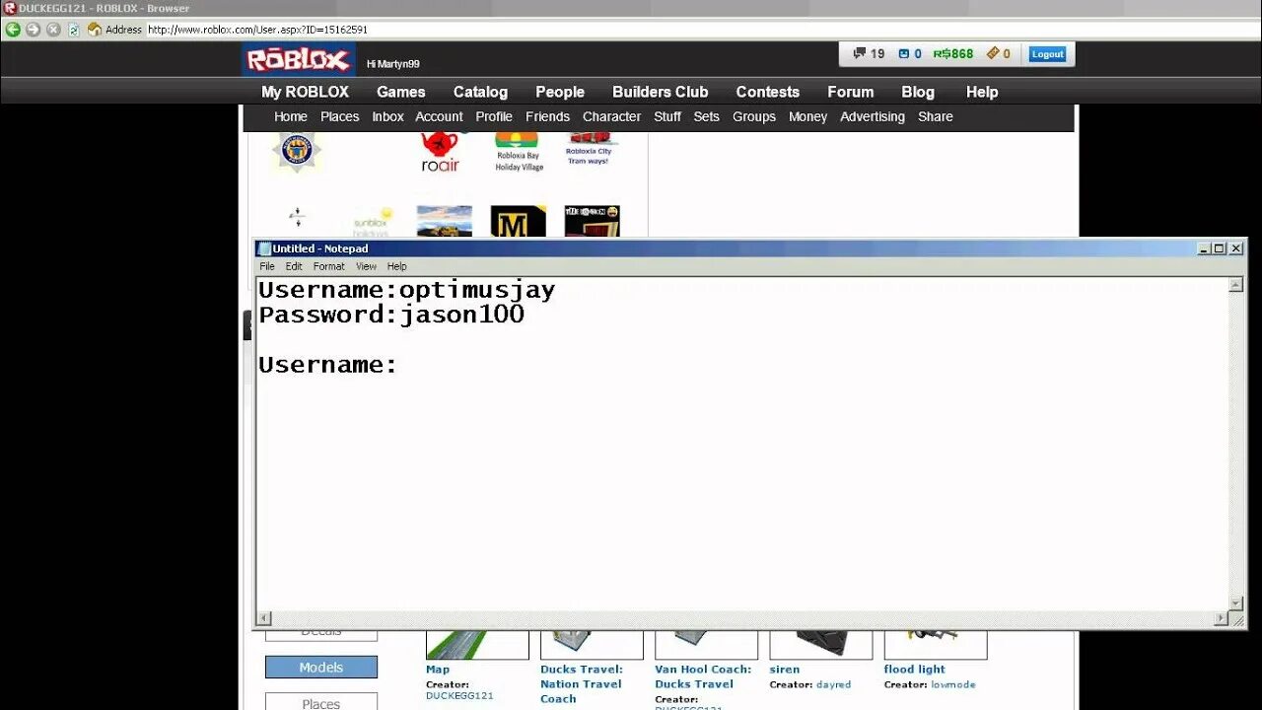Open the Forum main menu
Screen dimensions: 1262x710
tap(850, 92)
